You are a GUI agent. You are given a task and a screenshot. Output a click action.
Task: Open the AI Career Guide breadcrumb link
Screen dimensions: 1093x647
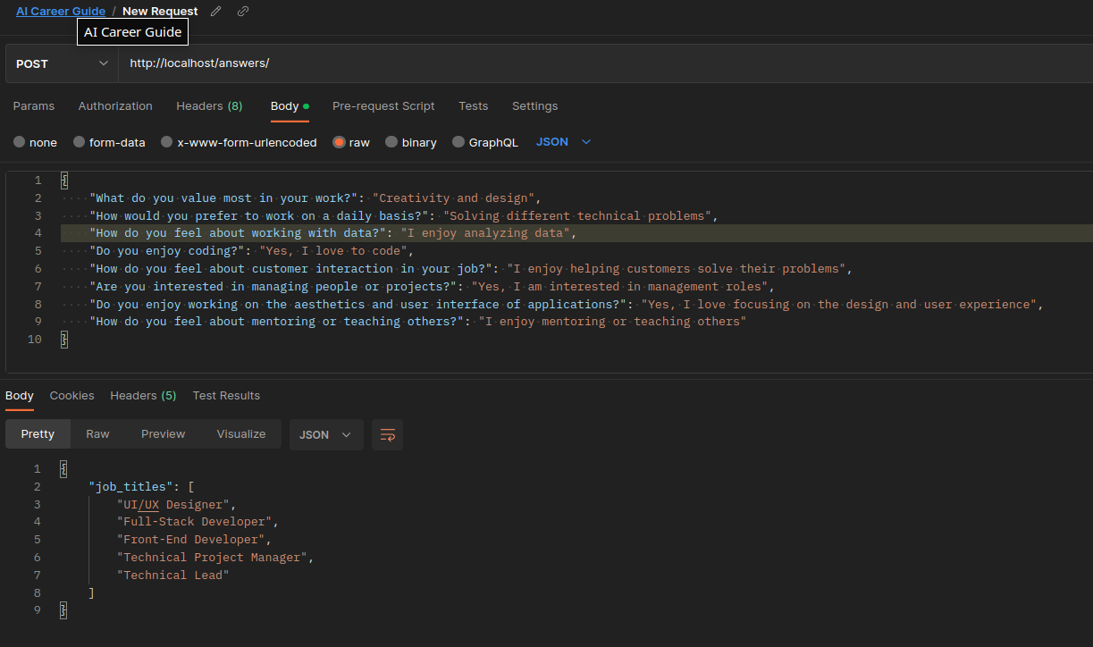(x=60, y=12)
